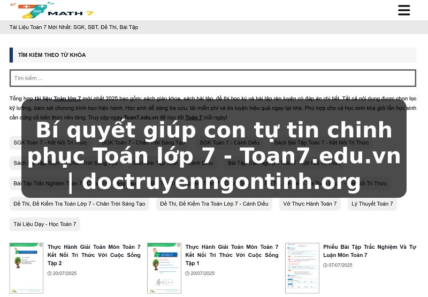Open Phiếu Bài Tập Trắc Nghiệm Và Tự Luận title
The width and height of the screenshot is (428, 297).
[x=370, y=251]
